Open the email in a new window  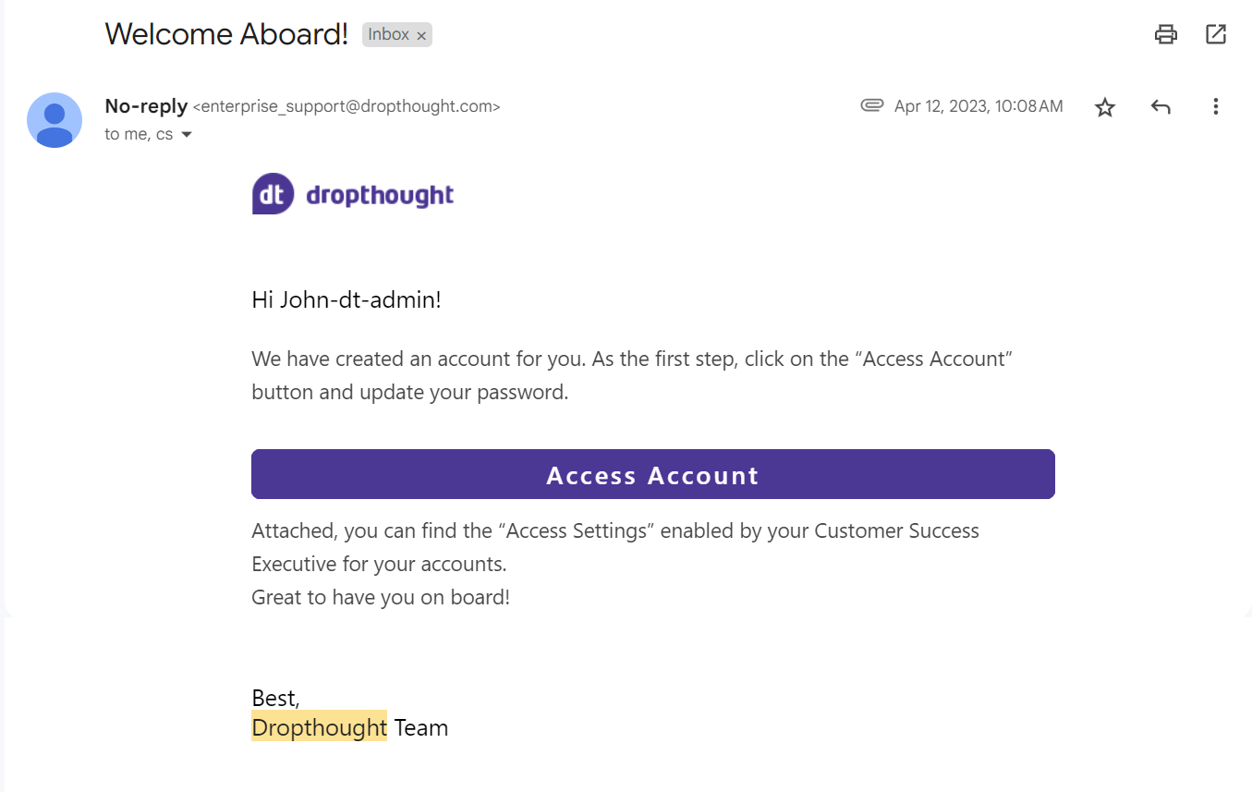click(1216, 35)
